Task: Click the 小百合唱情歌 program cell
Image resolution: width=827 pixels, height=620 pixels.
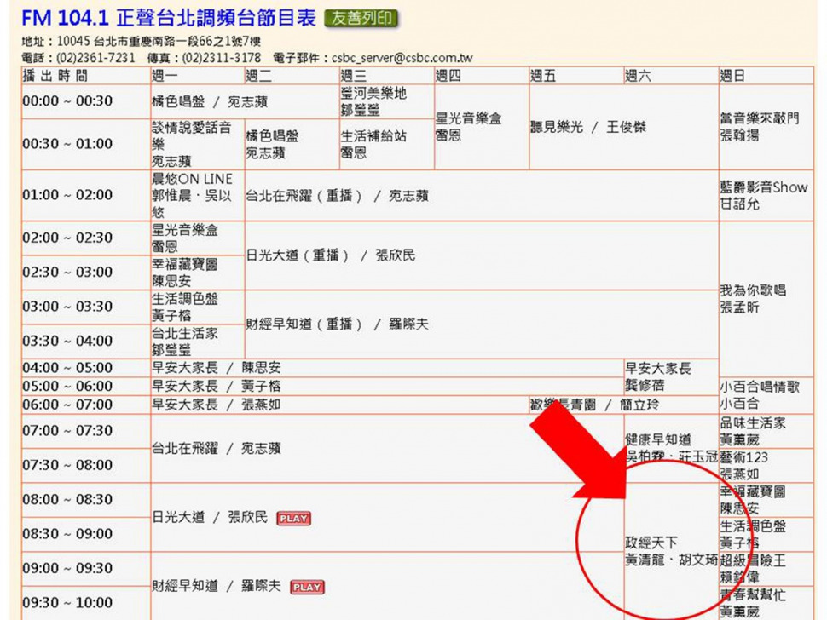Action: pyautogui.click(x=766, y=395)
